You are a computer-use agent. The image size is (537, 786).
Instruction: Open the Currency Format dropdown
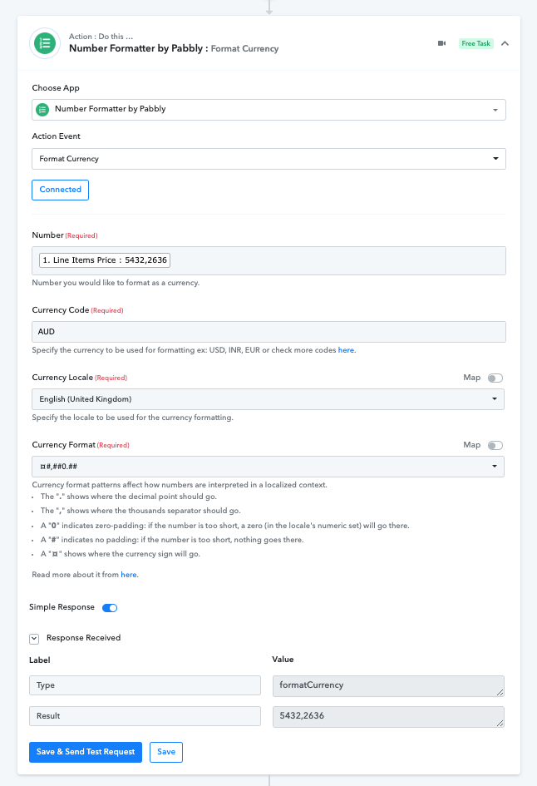(268, 467)
